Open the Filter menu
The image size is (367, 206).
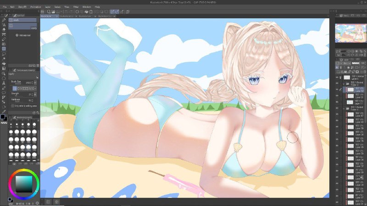[x=76, y=7]
